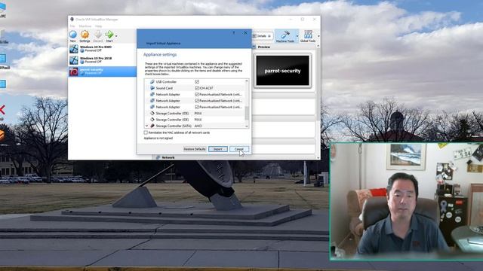
Task: Open Settings via the orange gear icon
Action: pyautogui.click(x=85, y=35)
